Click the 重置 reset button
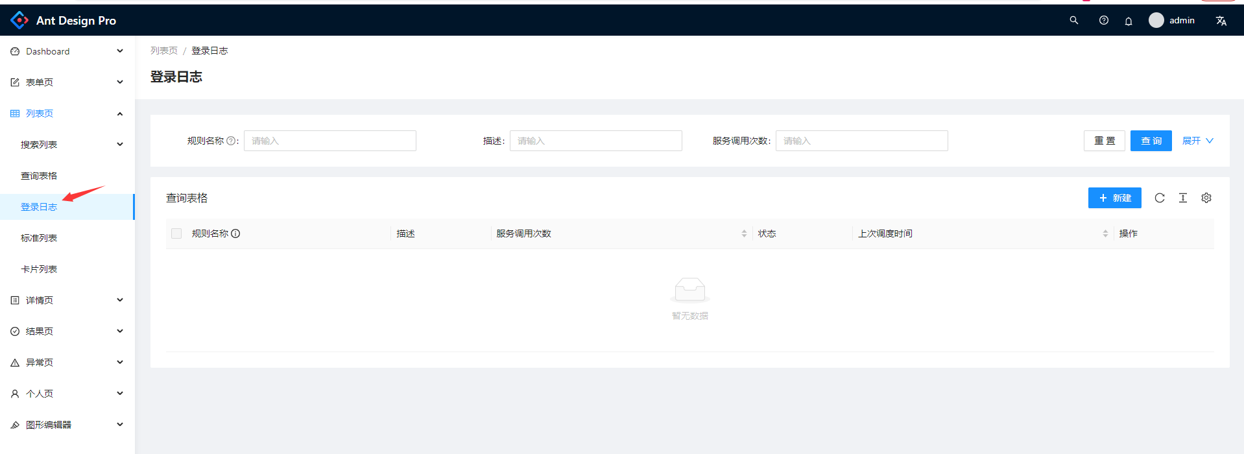 (x=1105, y=141)
